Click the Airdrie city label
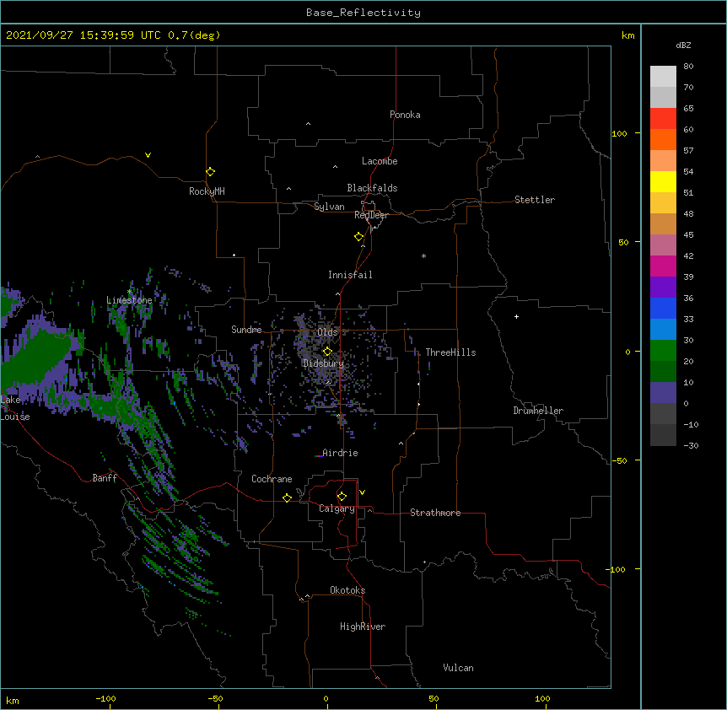Image resolution: width=727 pixels, height=710 pixels. [340, 453]
